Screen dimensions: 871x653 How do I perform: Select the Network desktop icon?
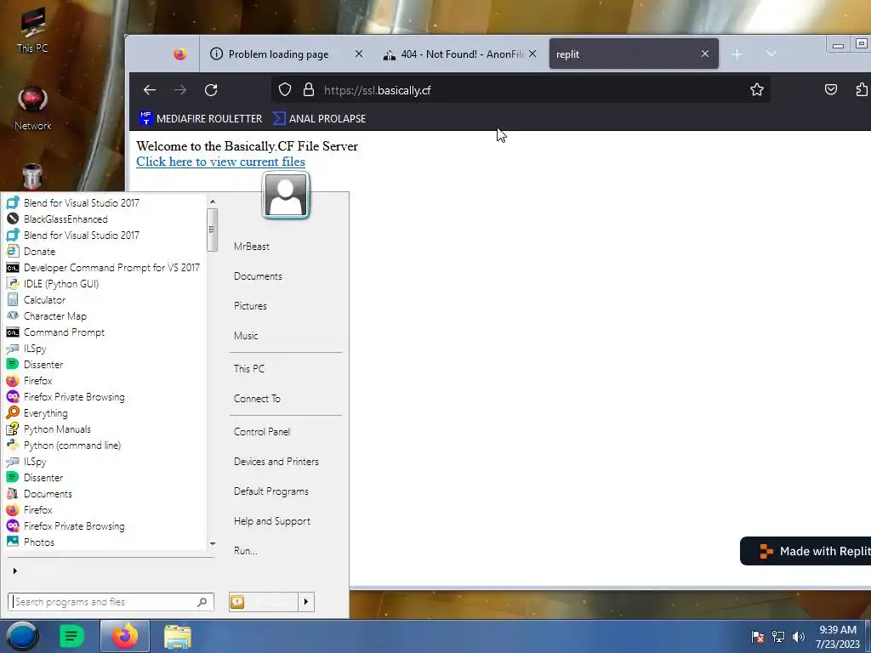[33, 109]
